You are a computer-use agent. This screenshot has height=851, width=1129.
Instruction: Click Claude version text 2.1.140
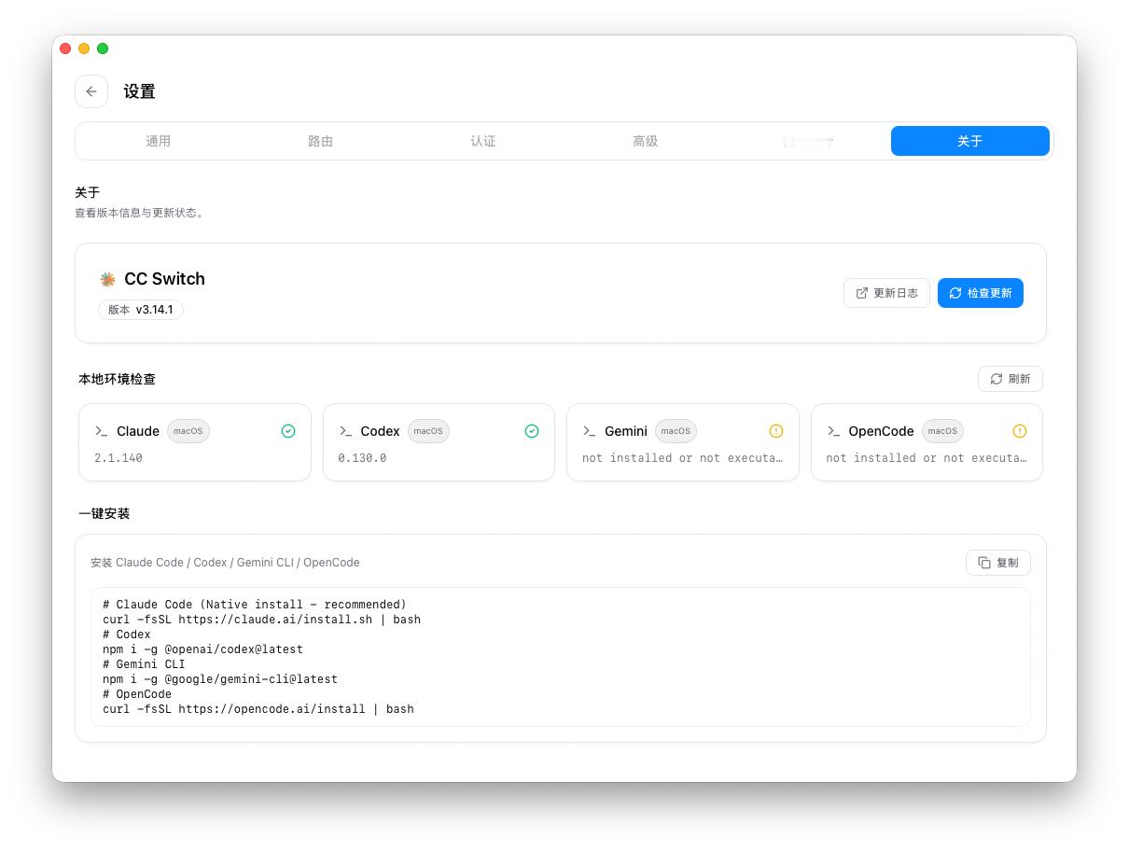pos(118,458)
